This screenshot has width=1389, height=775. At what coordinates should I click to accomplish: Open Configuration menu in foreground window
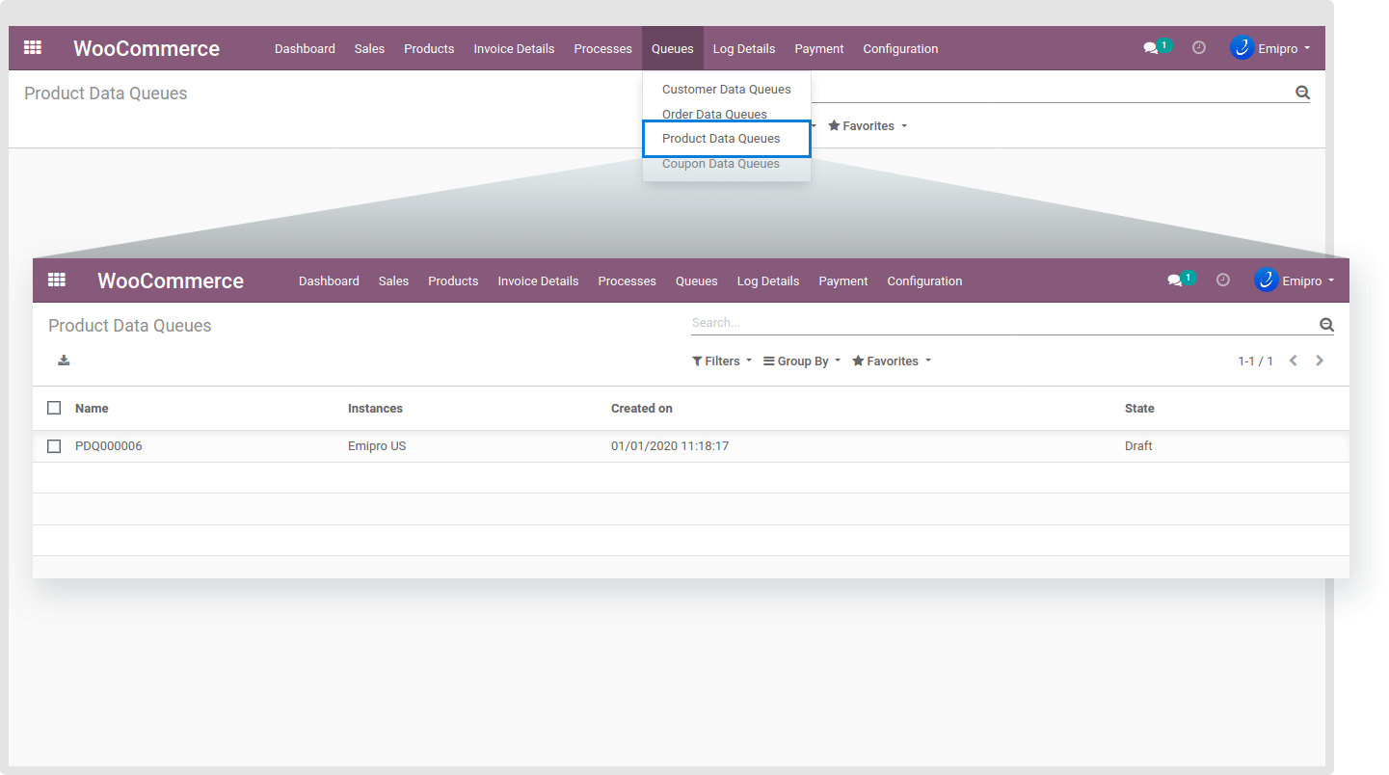[x=924, y=281]
